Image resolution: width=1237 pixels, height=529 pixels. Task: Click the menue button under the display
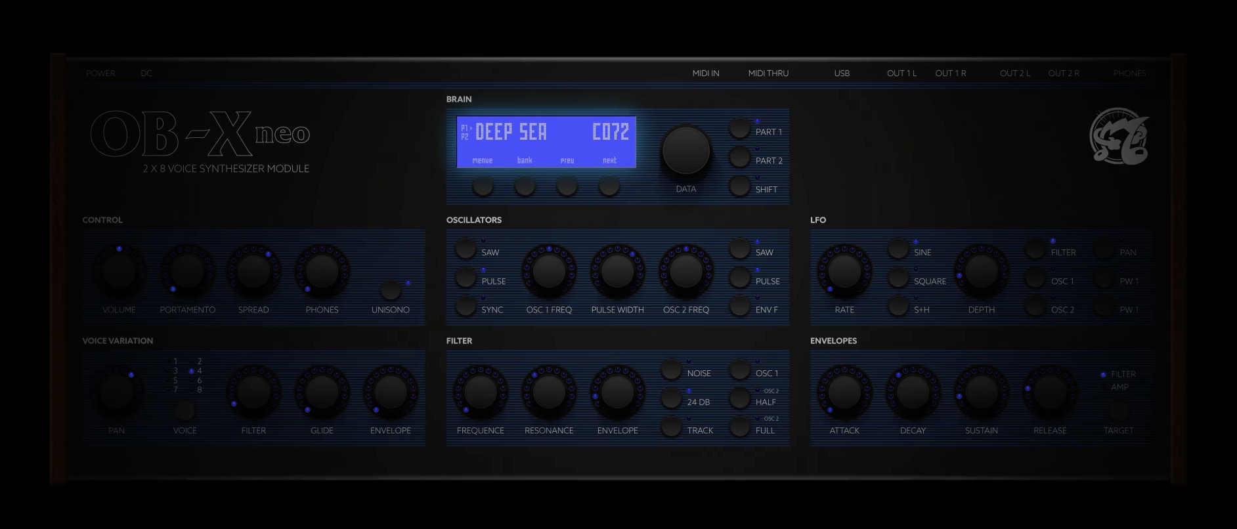pyautogui.click(x=483, y=186)
